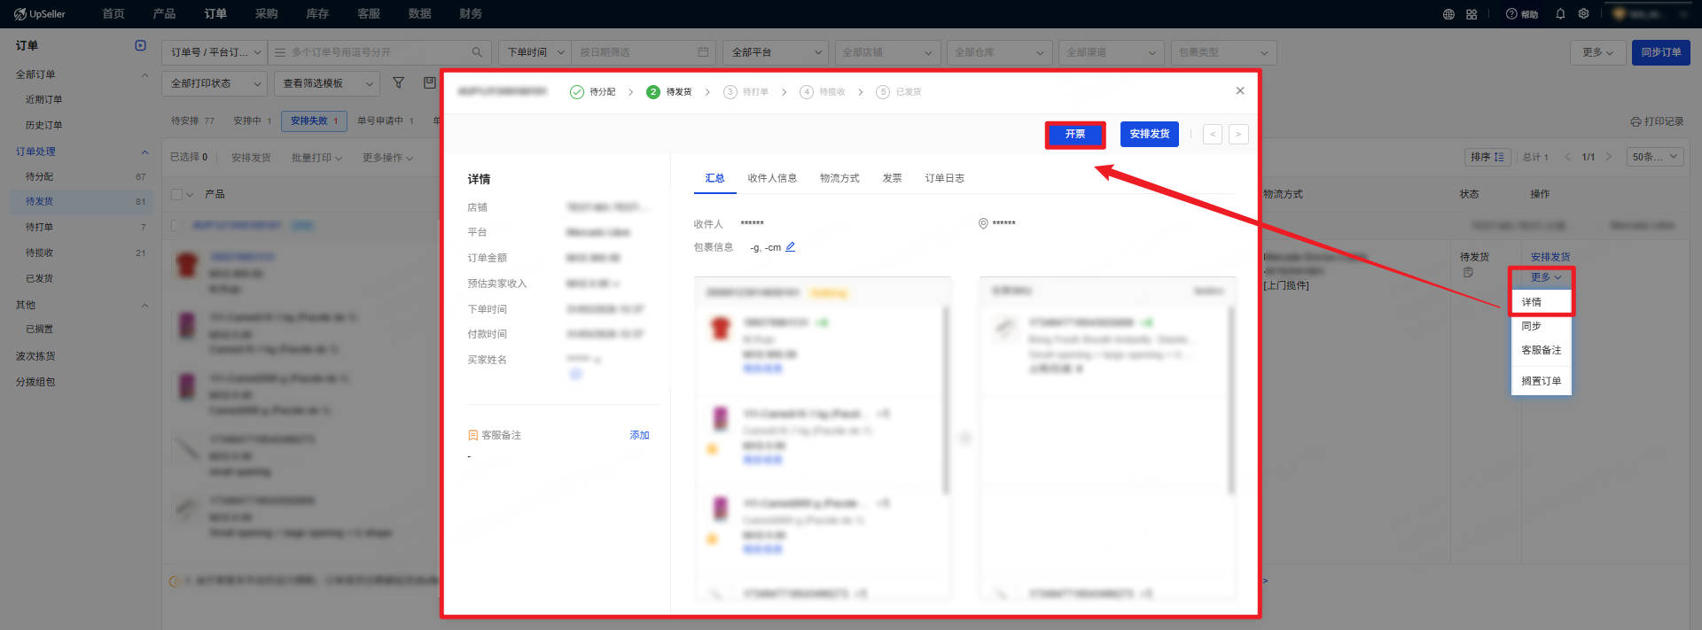Open the 查看筛选模板 dropdown
The image size is (1702, 630).
coord(327,83)
